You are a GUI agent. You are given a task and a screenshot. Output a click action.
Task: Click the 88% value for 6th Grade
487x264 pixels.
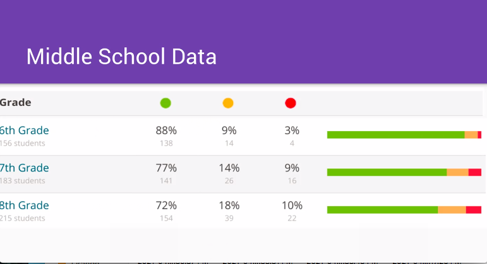(166, 130)
